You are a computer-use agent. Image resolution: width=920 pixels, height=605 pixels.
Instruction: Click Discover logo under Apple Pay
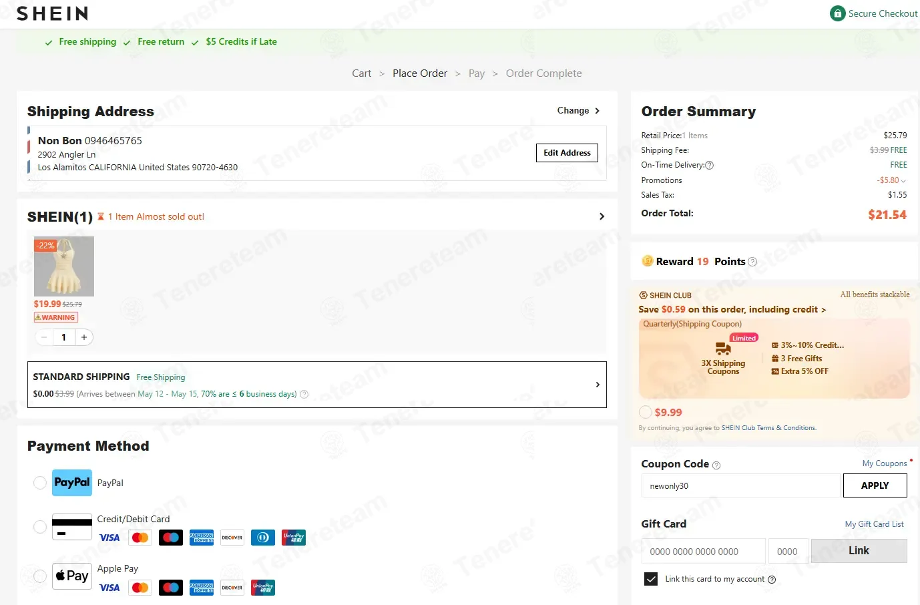(232, 588)
